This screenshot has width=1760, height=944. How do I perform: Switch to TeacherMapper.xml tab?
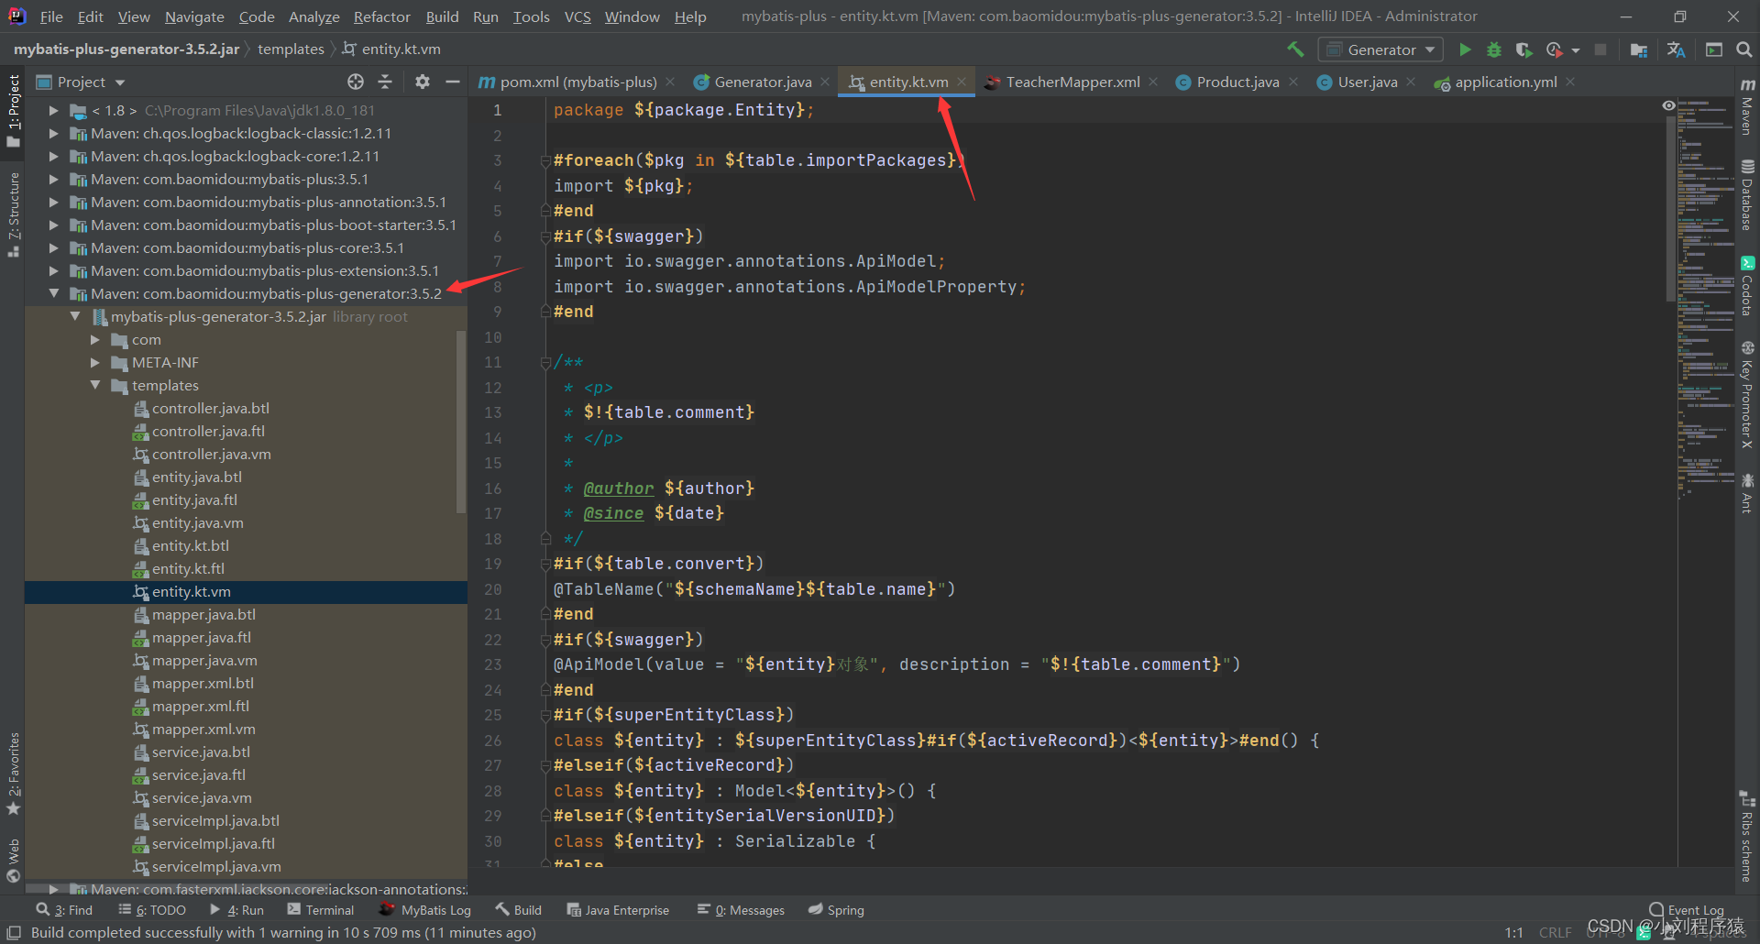(1072, 82)
